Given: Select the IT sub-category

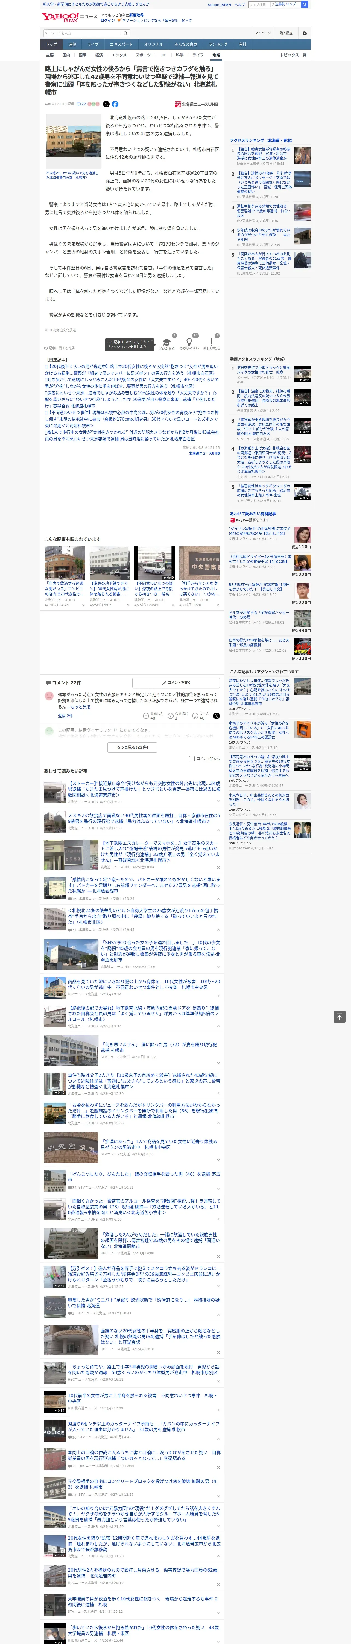Looking at the screenshot, I should click(x=163, y=55).
